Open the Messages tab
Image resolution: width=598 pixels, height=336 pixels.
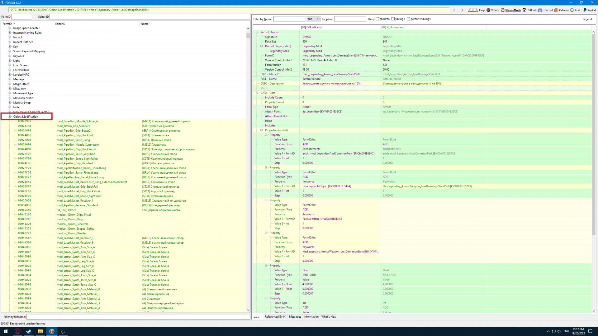pyautogui.click(x=295, y=317)
